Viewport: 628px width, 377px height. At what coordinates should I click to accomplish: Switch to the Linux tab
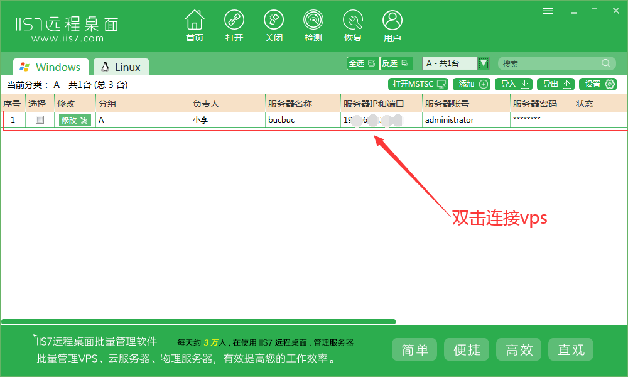[x=121, y=67]
